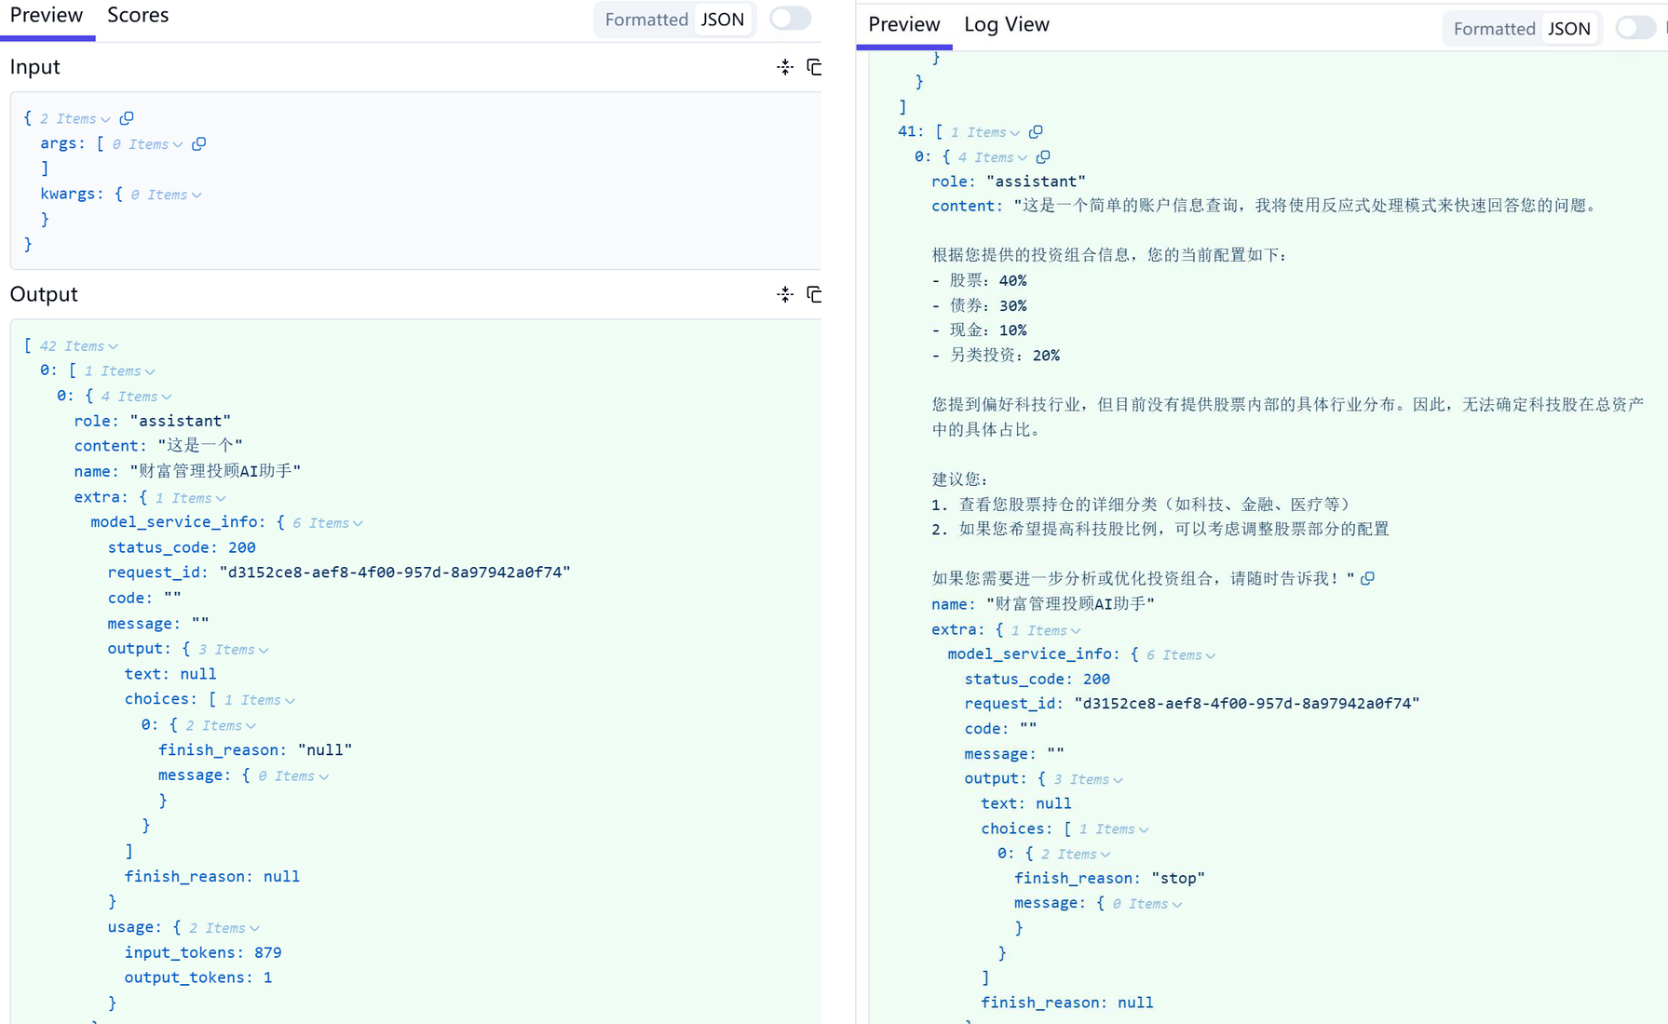Click the output_tokens 1 value

pos(268,977)
